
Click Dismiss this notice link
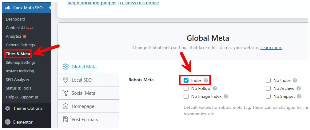tap(139, 3)
